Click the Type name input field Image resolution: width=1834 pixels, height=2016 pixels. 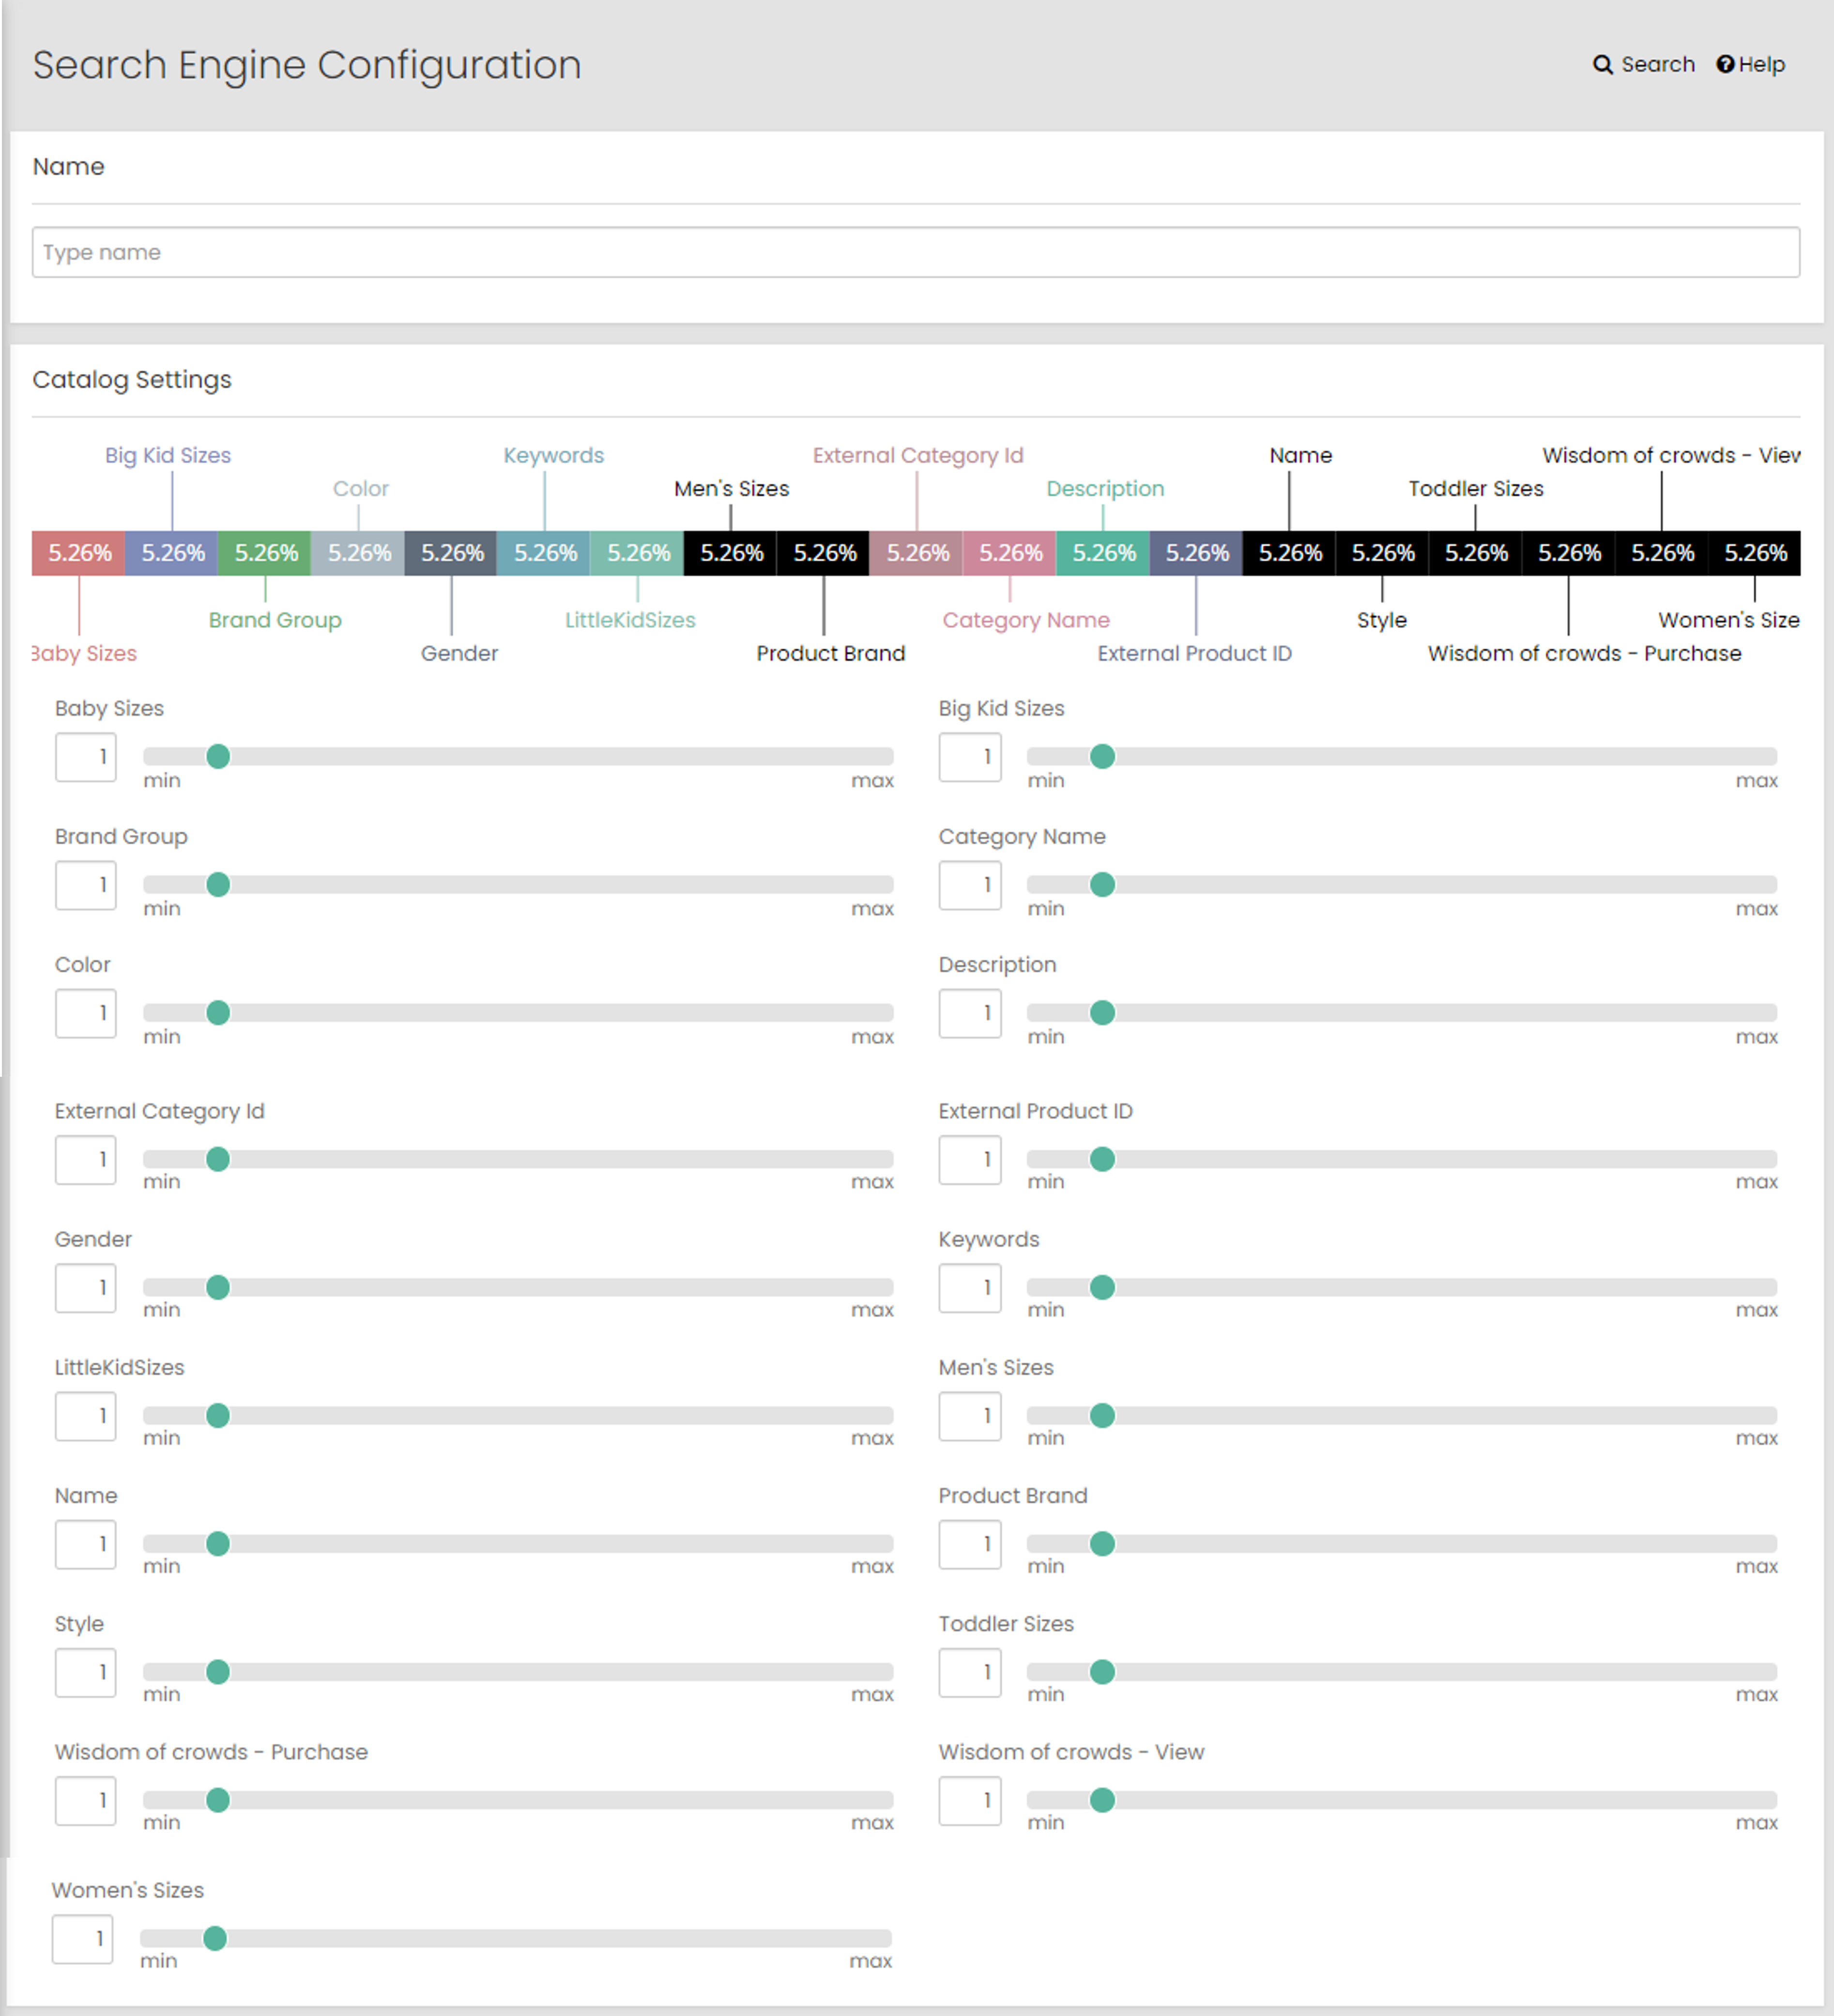pyautogui.click(x=915, y=252)
